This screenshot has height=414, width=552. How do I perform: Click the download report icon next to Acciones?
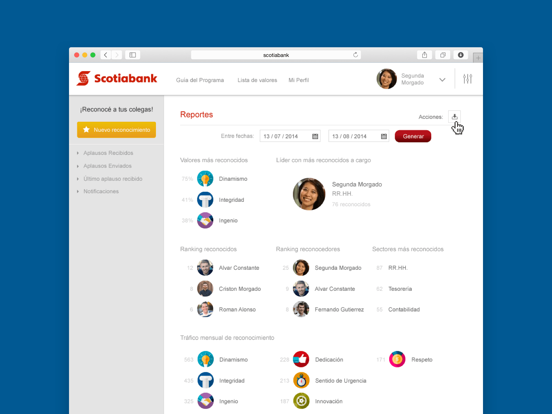(x=454, y=117)
